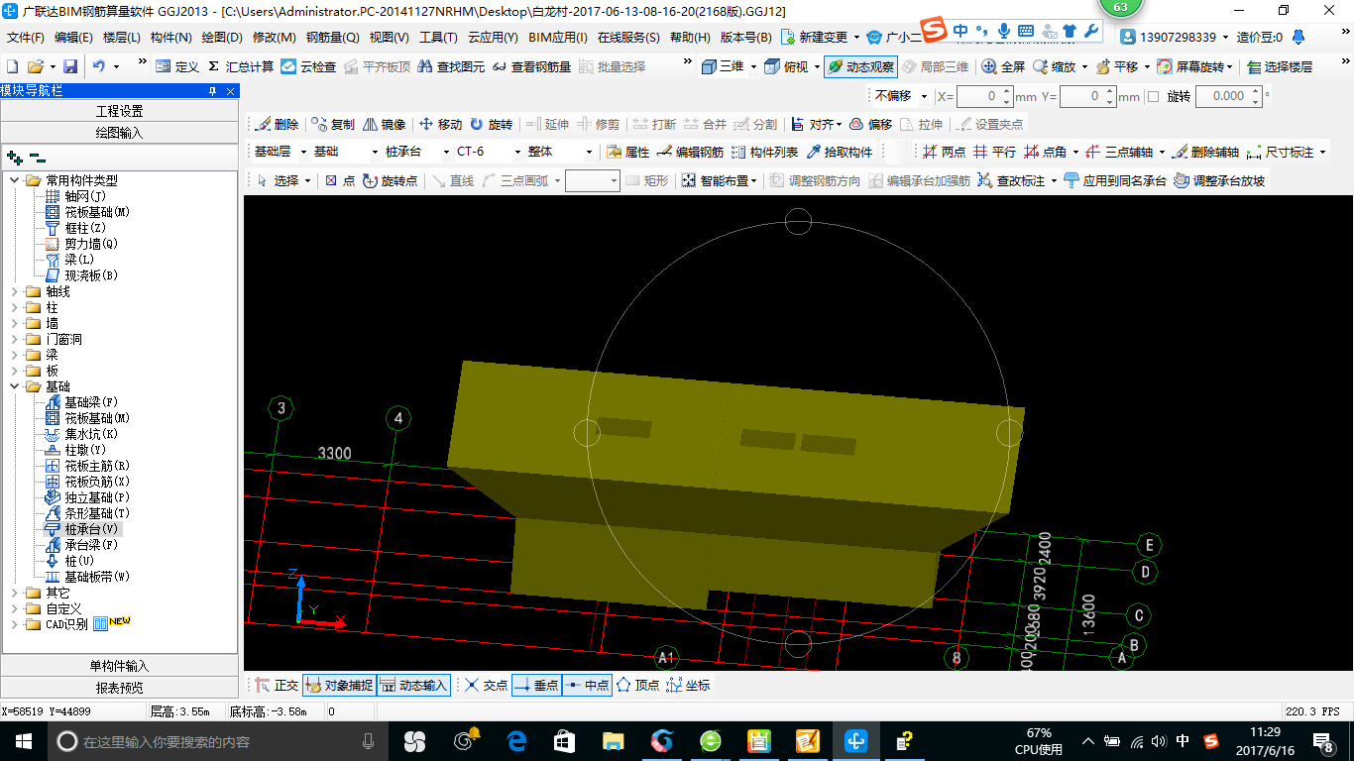Open Windows Start menu
Screen dimensions: 1354x761
coord(23,740)
